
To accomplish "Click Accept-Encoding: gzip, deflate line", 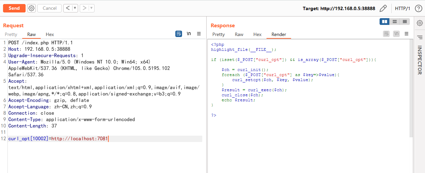I will pos(48,100).
